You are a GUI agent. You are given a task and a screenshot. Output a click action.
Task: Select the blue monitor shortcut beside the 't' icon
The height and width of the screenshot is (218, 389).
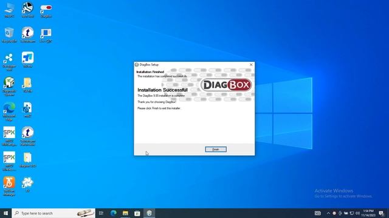[x=46, y=35]
